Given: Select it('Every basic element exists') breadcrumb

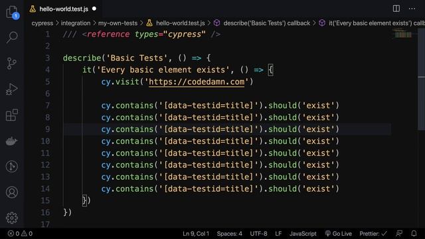Looking at the screenshot, I should tap(377, 23).
